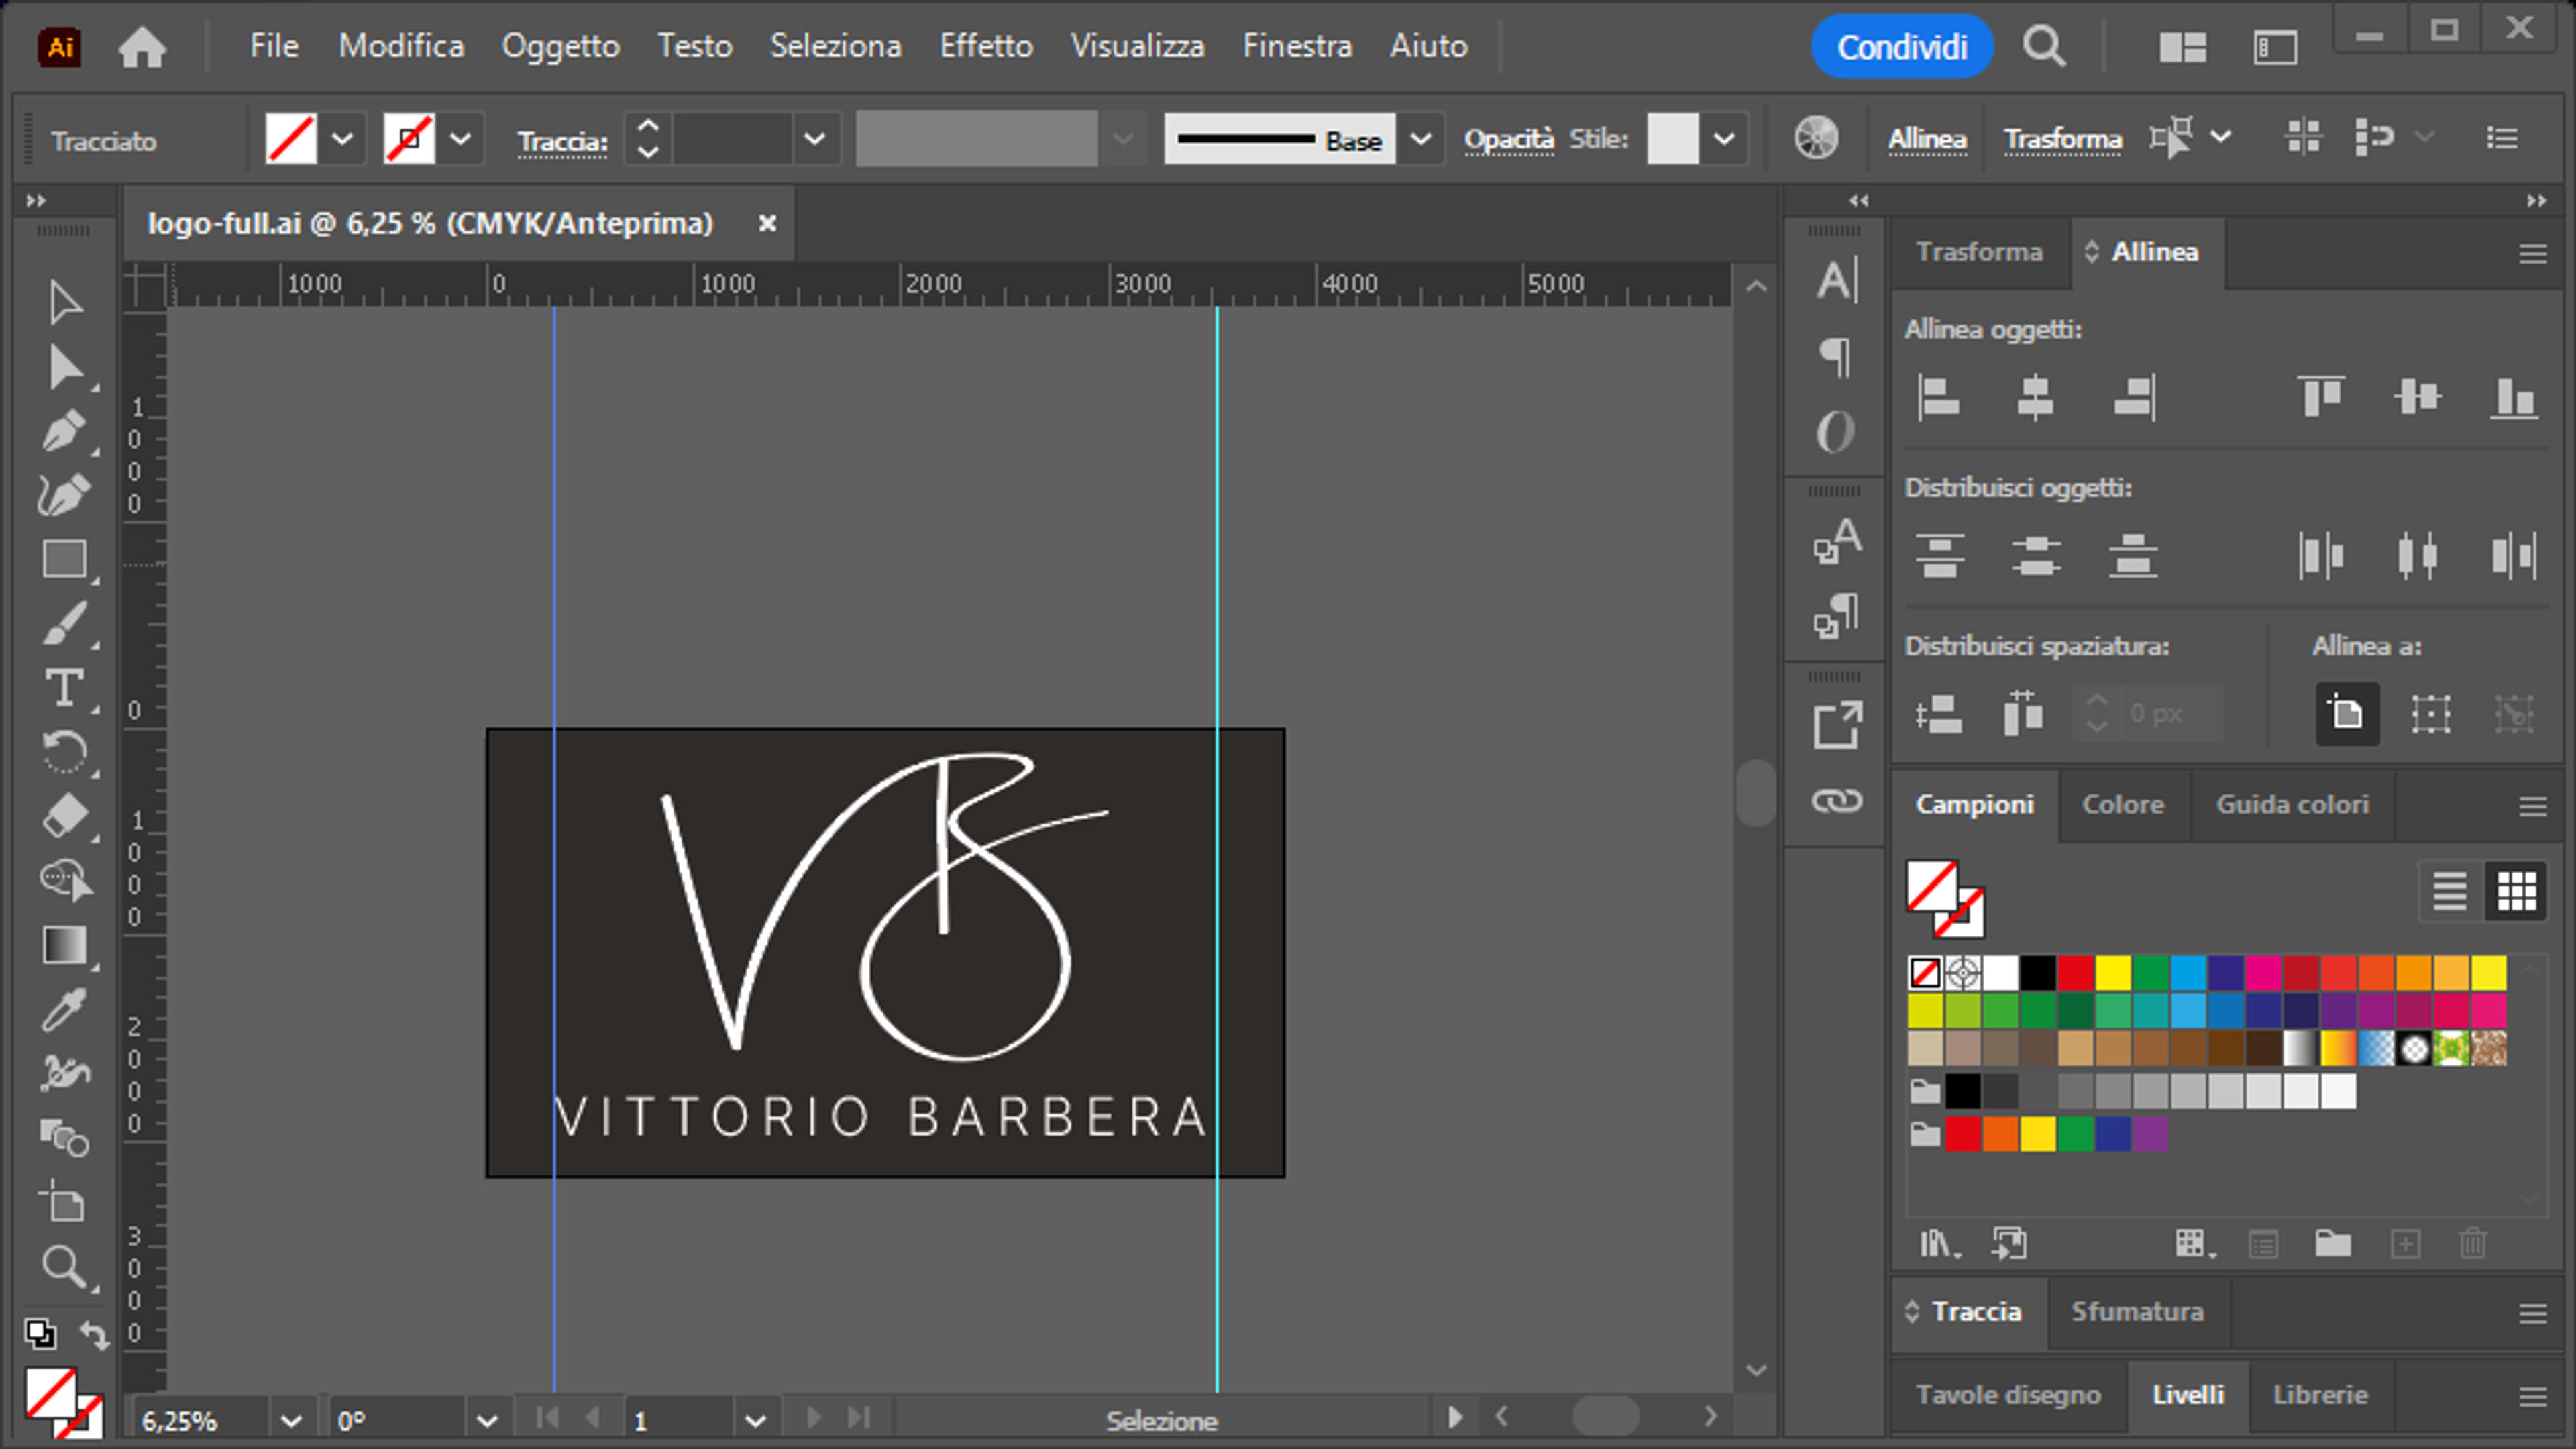Choose the Eyedropper tool
The image size is (2576, 1449).
64,1010
